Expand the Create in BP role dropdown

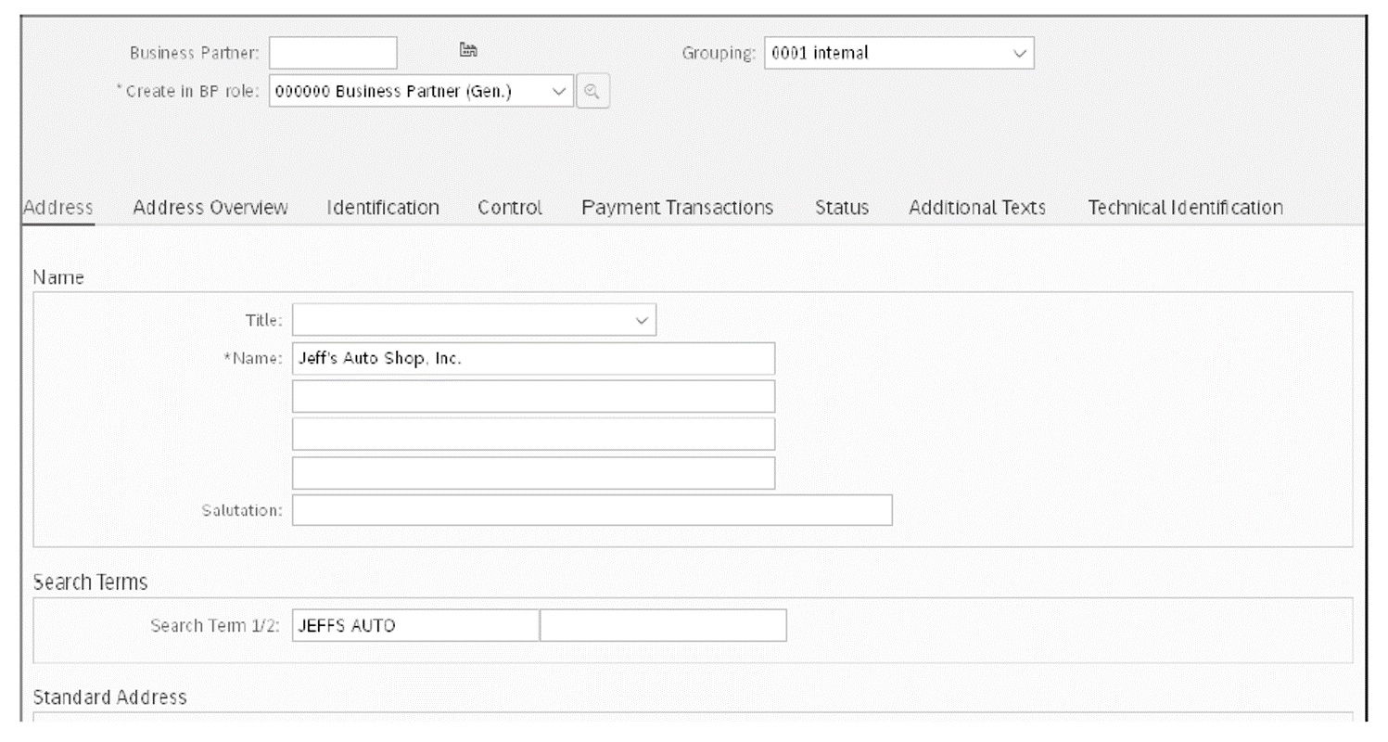tap(559, 91)
